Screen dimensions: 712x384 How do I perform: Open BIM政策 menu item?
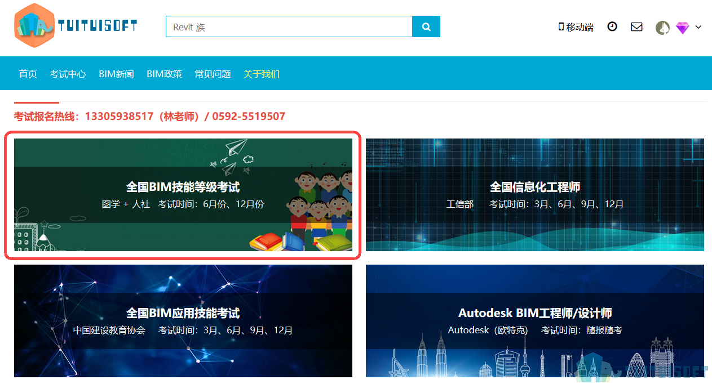coord(165,74)
